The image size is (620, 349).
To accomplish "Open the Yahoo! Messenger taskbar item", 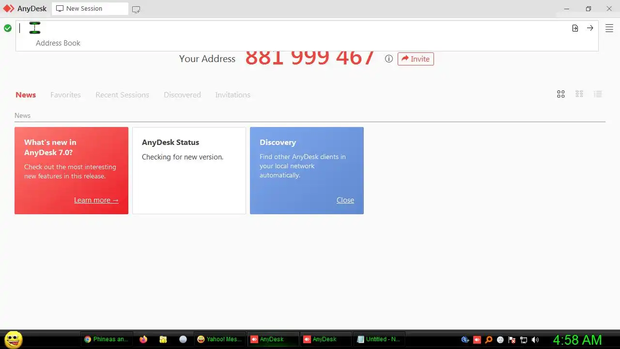I will click(219, 339).
